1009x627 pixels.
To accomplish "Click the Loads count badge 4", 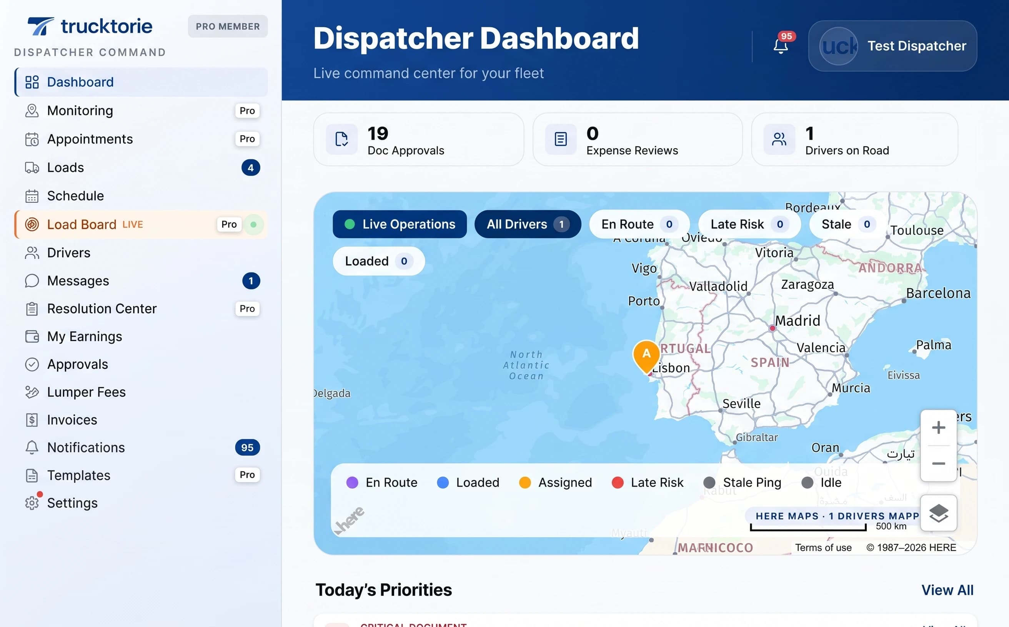I will click(251, 168).
